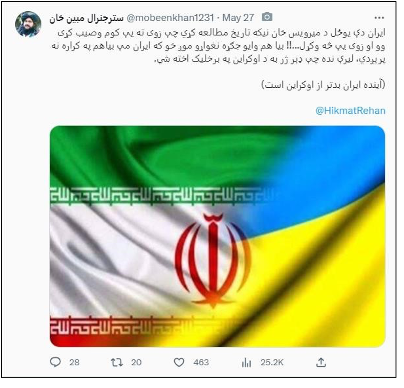The height and width of the screenshot is (388, 404).
Task: Click the share upload icon
Action: coord(321,362)
